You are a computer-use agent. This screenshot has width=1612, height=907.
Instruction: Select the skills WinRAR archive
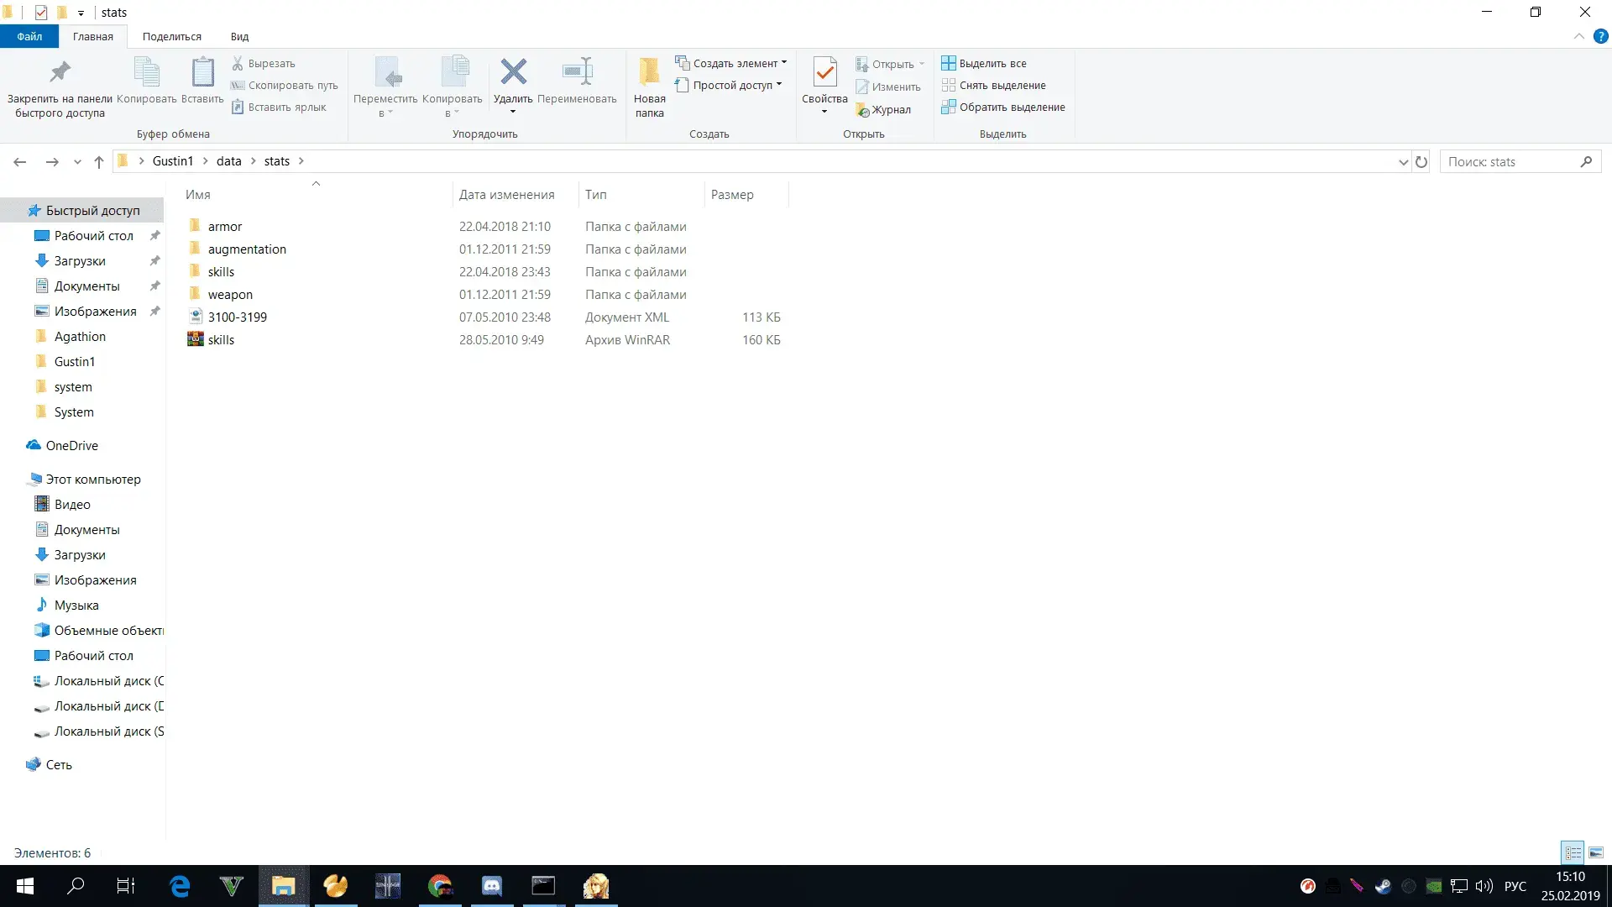tap(221, 340)
